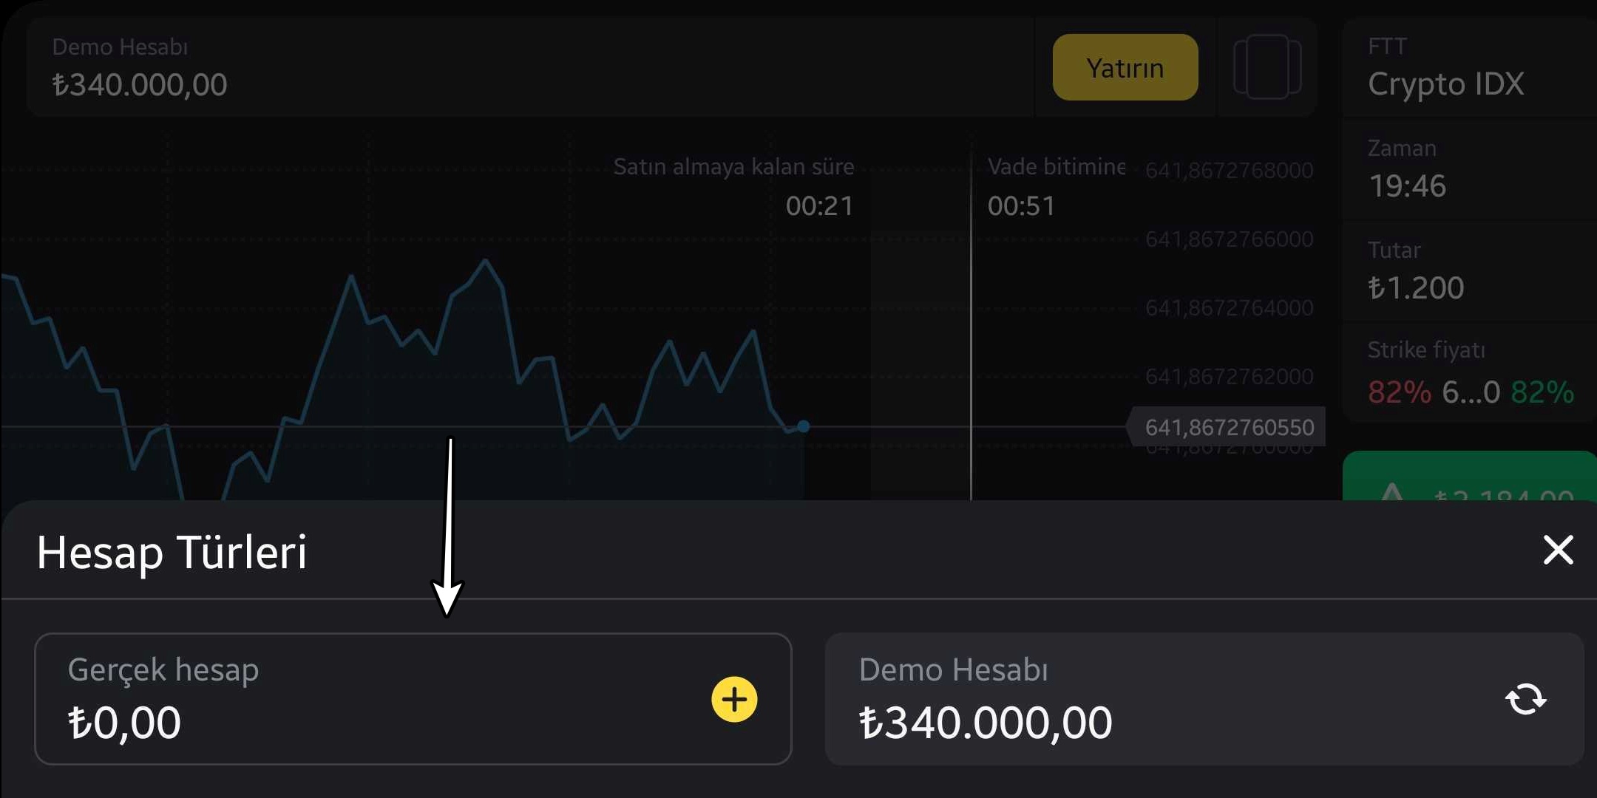Click the blue current-price dot on chart
1597x798 pixels.
click(804, 426)
